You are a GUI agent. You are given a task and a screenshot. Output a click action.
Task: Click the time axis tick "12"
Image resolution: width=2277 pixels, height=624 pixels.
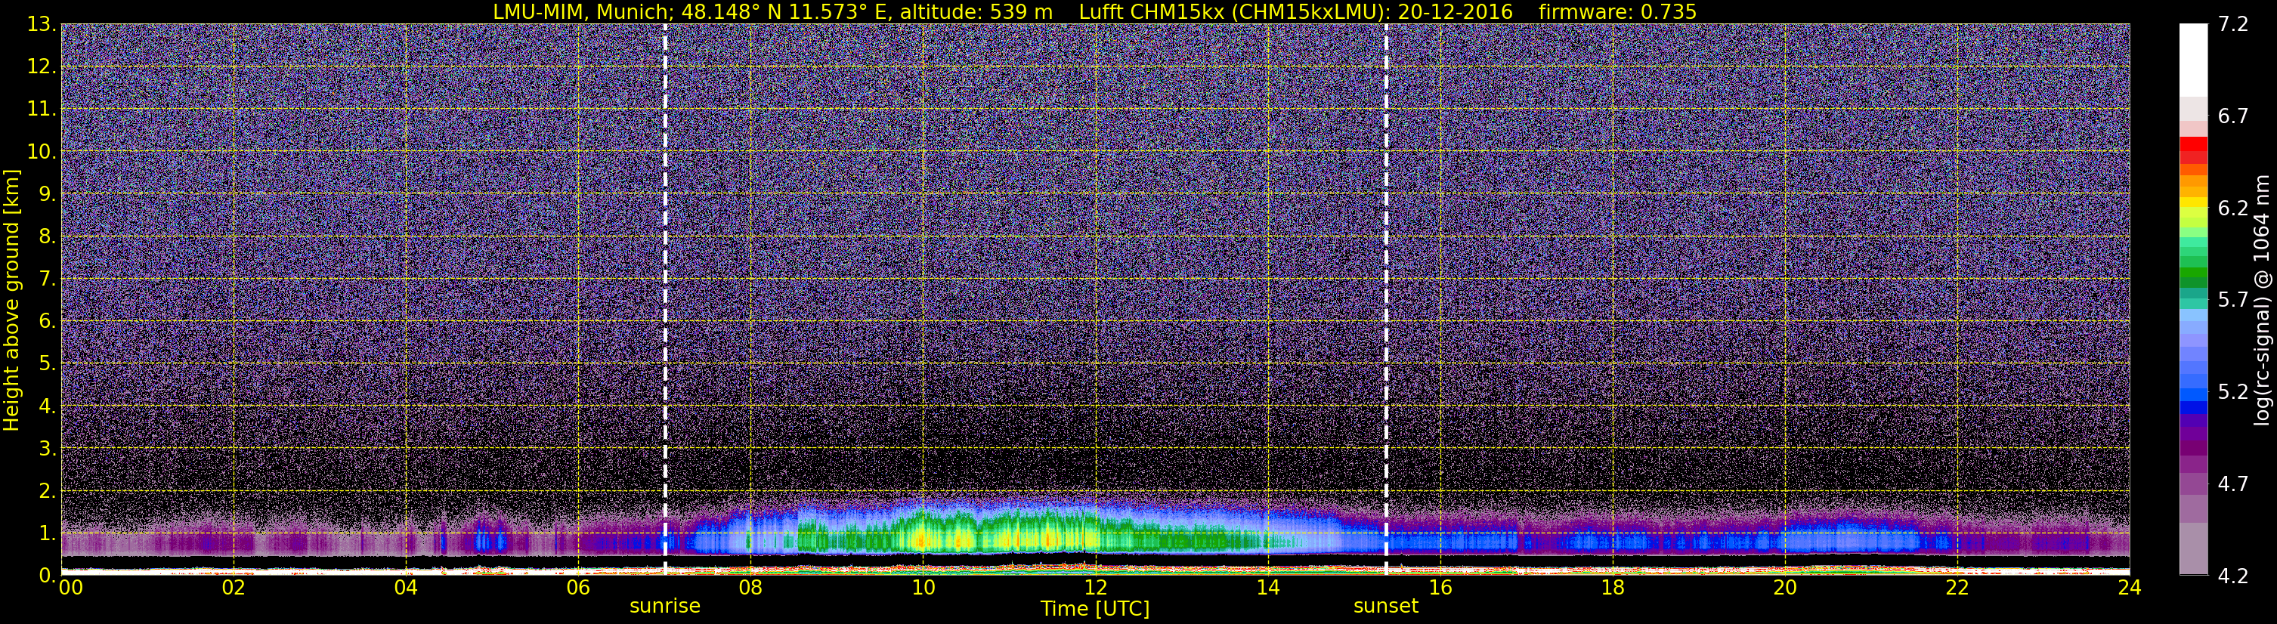(1095, 588)
